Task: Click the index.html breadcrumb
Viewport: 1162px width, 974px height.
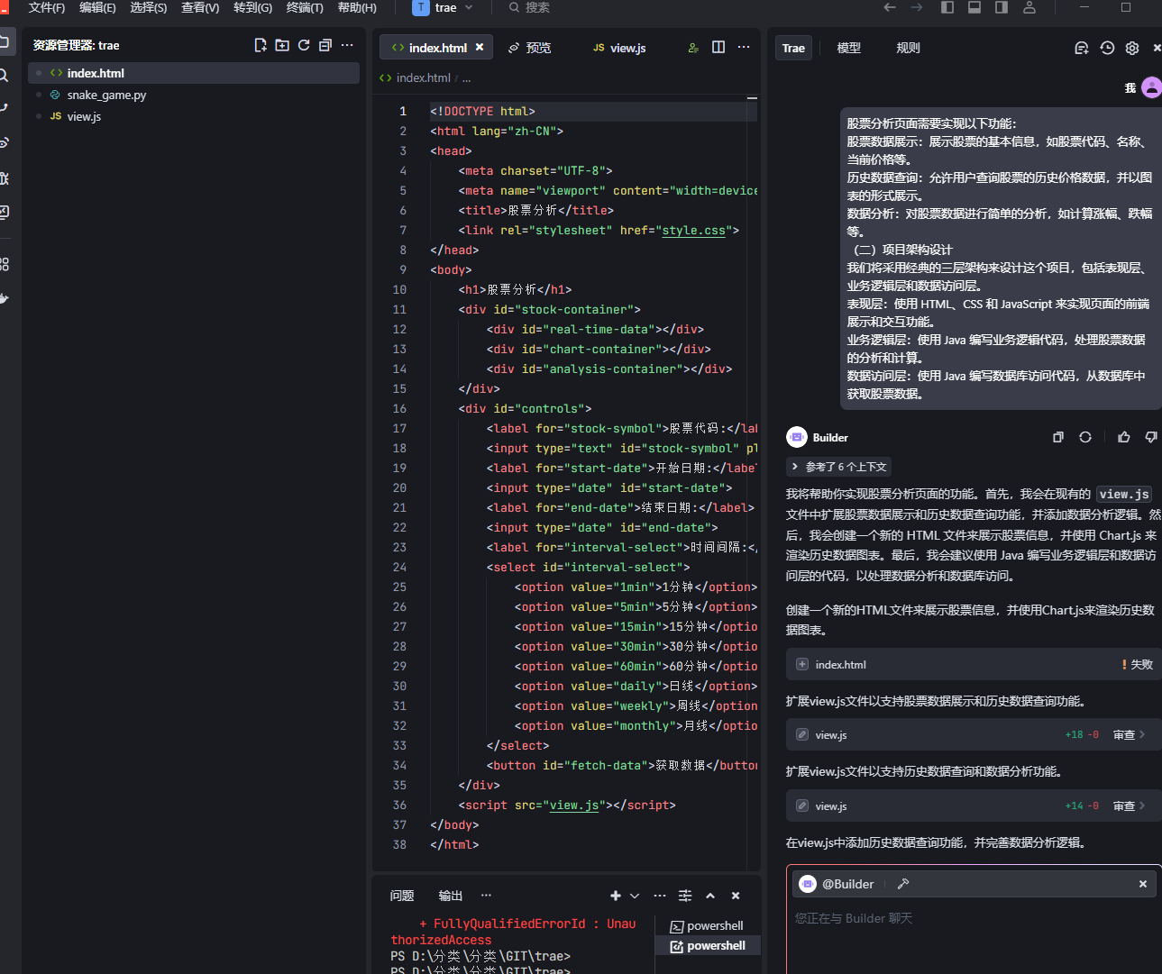Action: [x=423, y=77]
